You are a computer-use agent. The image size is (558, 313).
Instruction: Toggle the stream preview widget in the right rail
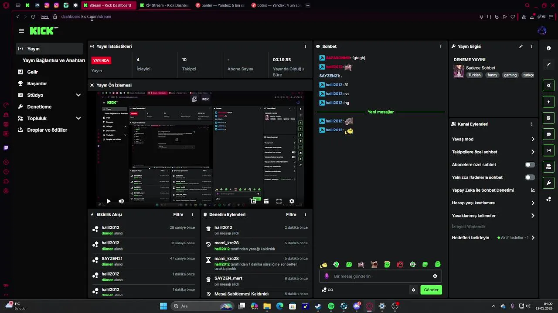click(549, 86)
